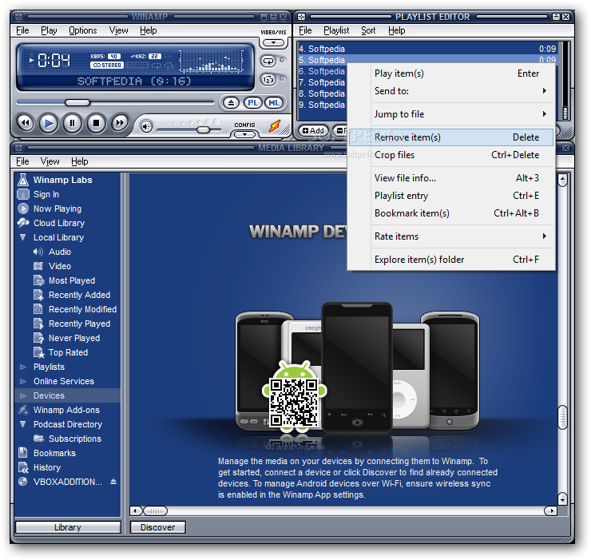Screen dimensions: 591x560
Task: Click the time display 0:04
Action: point(54,60)
